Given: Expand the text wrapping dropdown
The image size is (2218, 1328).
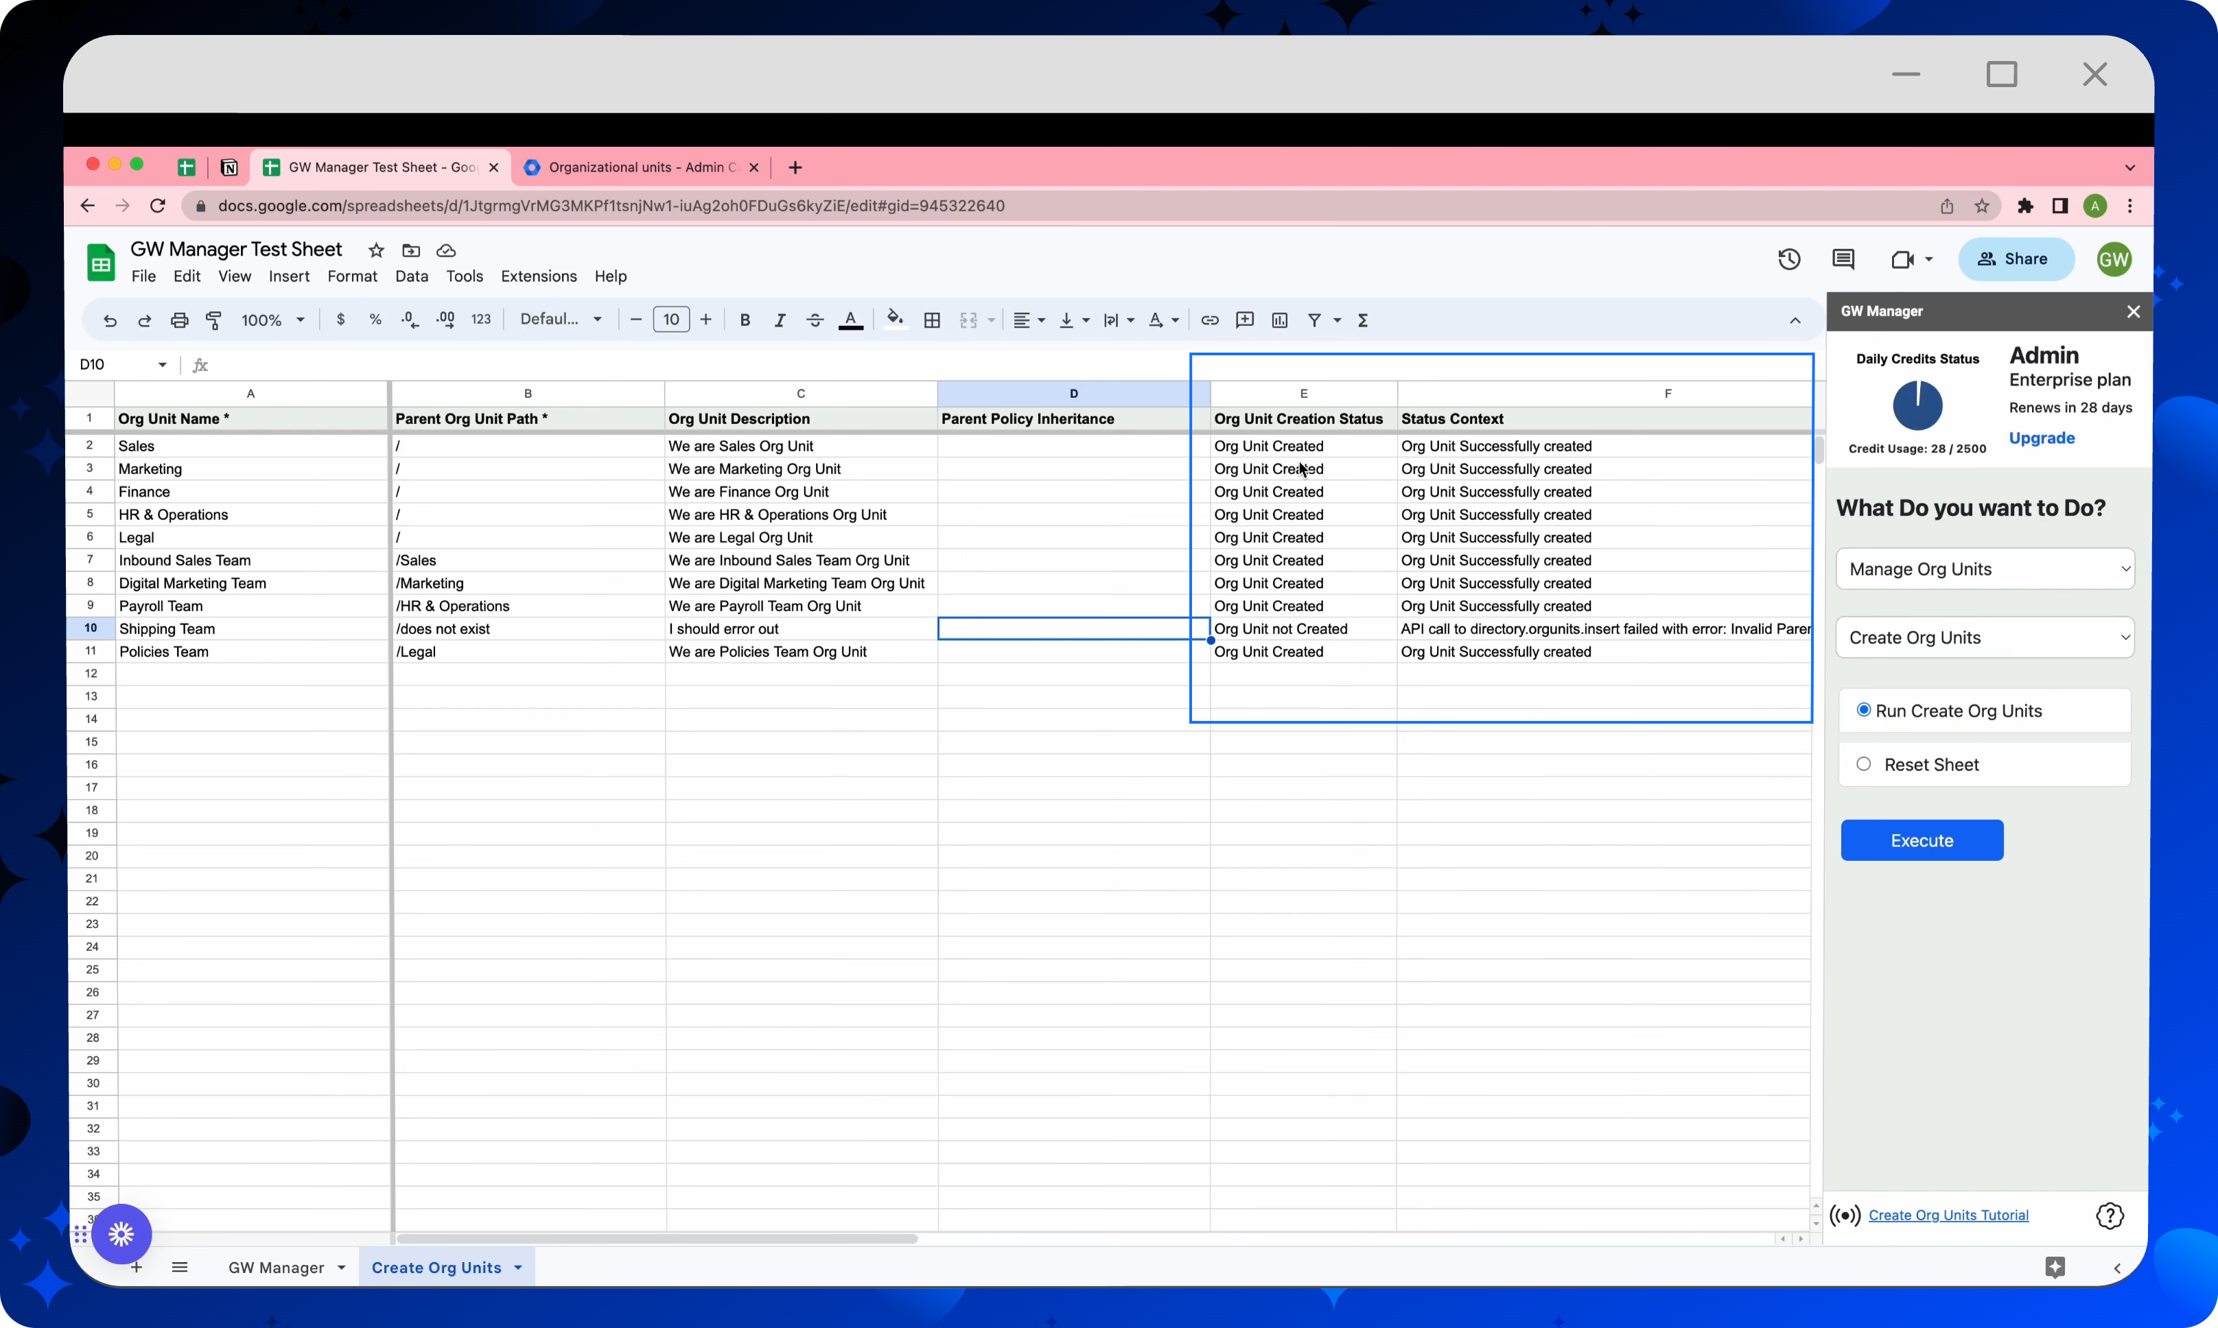Looking at the screenshot, I should (x=1130, y=320).
